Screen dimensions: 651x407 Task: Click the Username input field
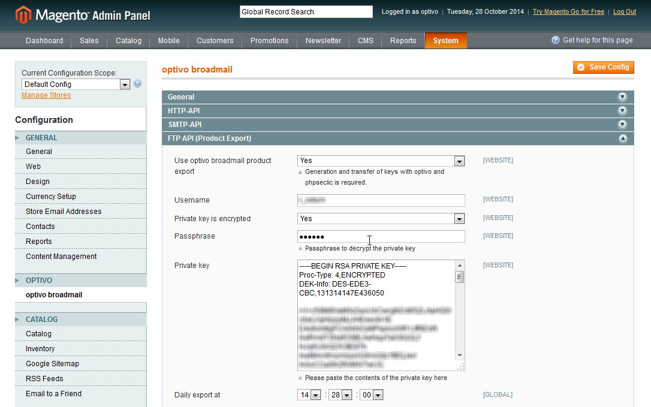coord(381,200)
